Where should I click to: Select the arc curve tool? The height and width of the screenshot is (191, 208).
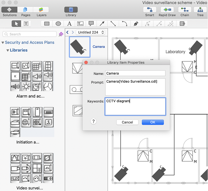click(125, 24)
